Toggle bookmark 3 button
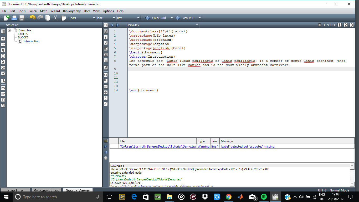359x202 pixels. point(352,25)
